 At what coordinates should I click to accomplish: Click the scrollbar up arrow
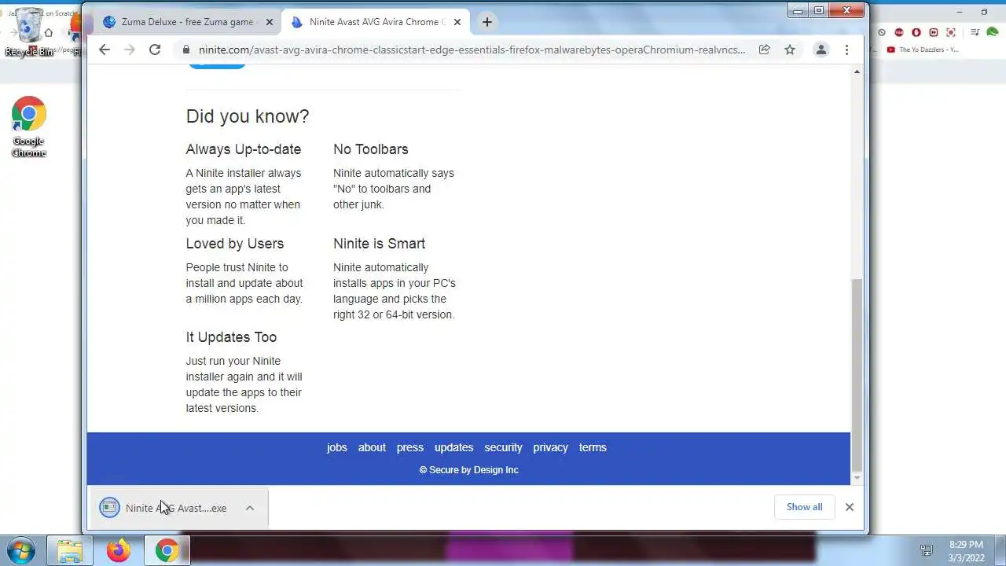click(x=857, y=72)
